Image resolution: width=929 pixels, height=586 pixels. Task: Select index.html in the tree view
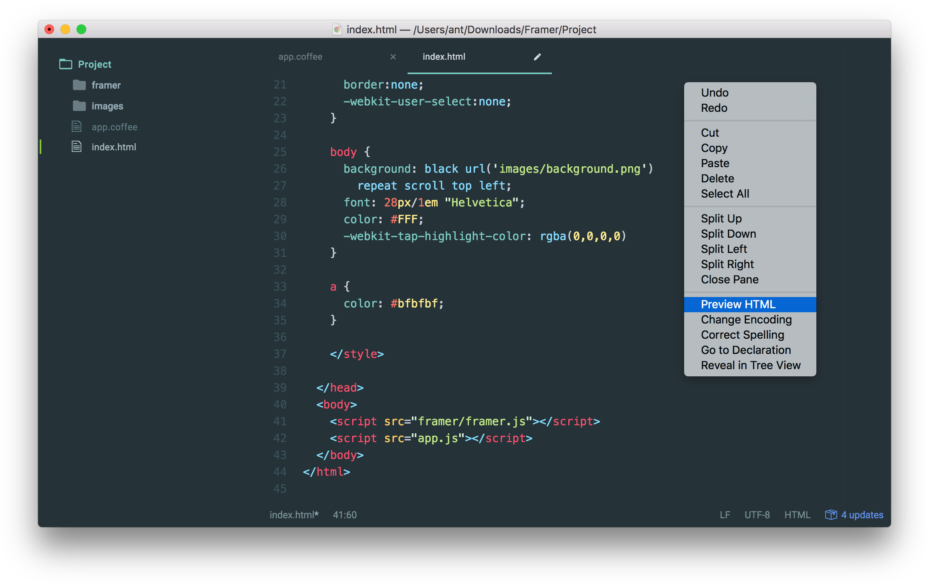point(114,147)
